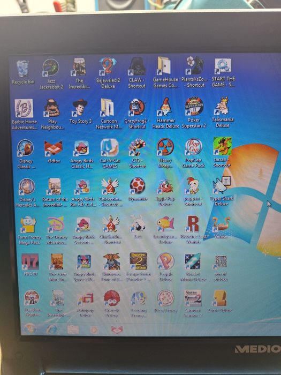Open Insaniquarium Deluxe fish icon
281x375 pixels.
tap(165, 223)
